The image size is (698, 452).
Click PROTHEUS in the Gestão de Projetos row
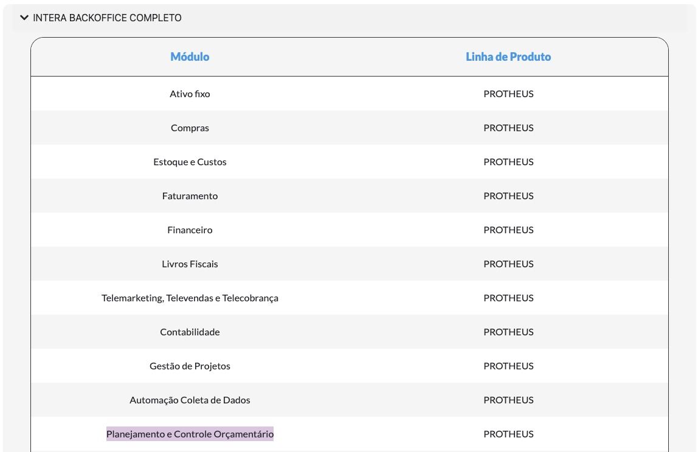tap(508, 366)
